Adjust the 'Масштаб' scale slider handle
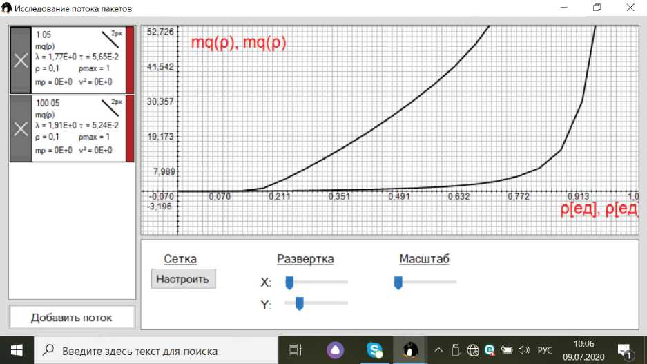Screen dimensions: 647x364 pos(398,282)
